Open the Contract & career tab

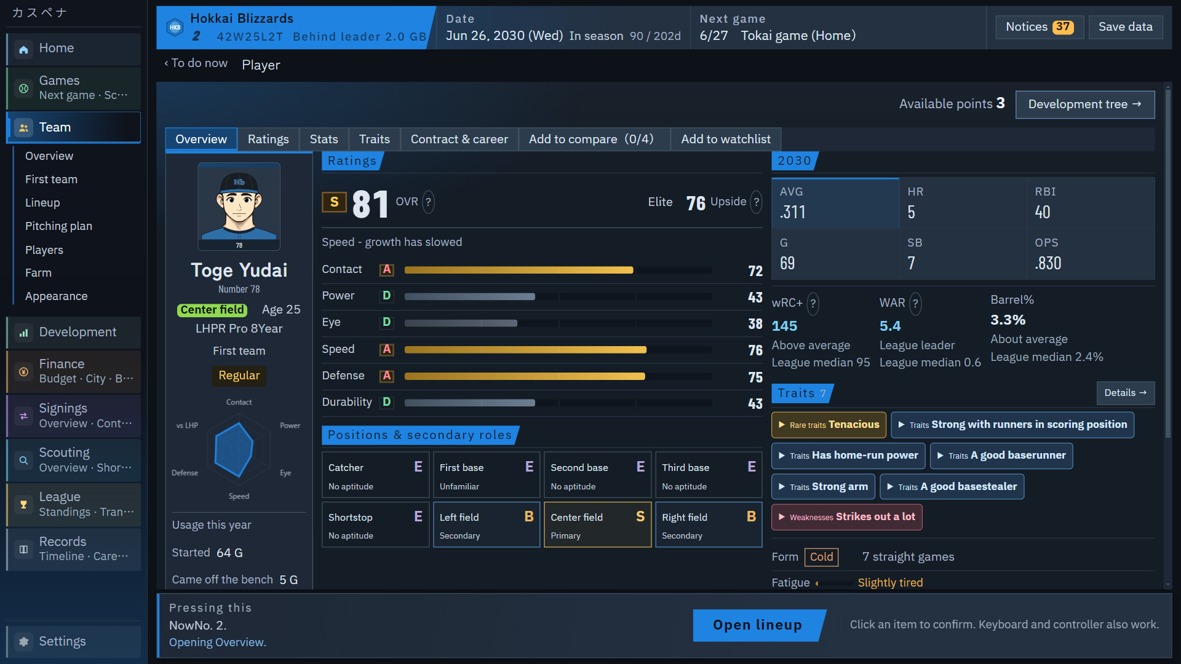pyautogui.click(x=459, y=140)
